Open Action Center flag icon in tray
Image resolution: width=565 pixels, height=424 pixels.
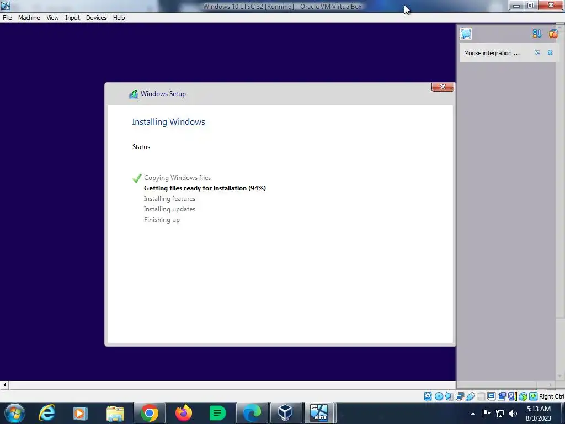pyautogui.click(x=487, y=413)
